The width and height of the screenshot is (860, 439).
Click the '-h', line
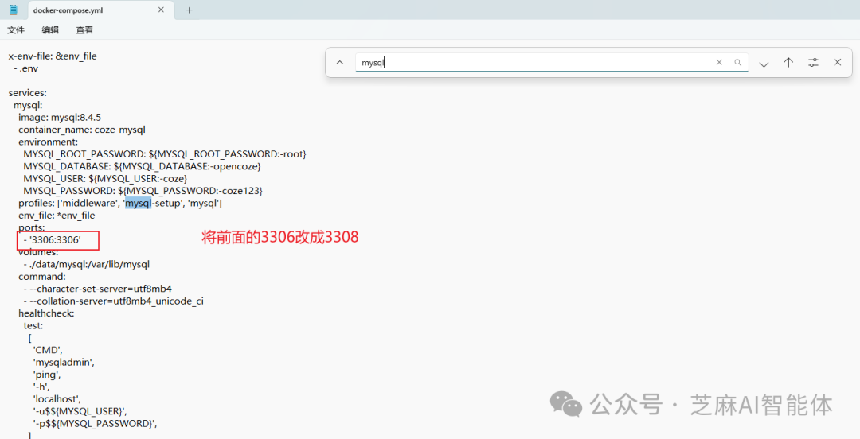pyautogui.click(x=41, y=387)
